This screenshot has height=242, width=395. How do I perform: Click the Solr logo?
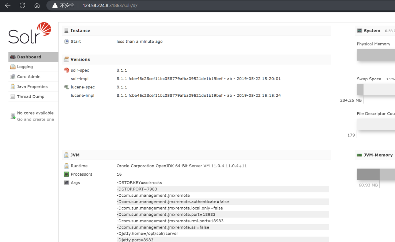pyautogui.click(x=30, y=33)
